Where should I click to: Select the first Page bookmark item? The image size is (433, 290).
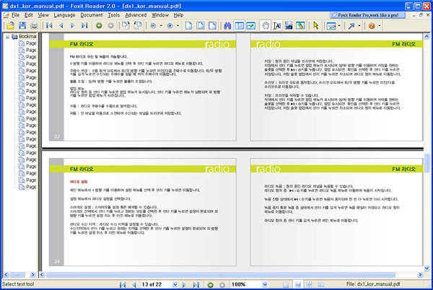[x=30, y=43]
